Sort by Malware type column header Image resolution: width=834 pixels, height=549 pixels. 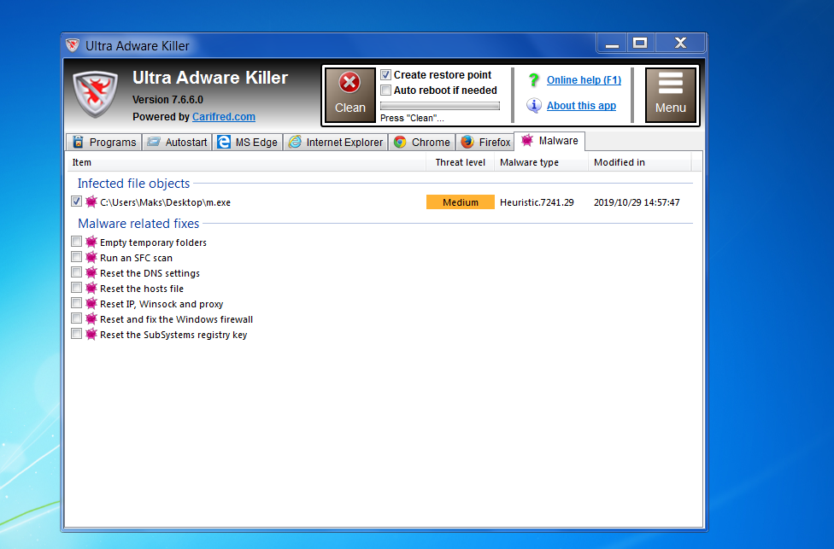pyautogui.click(x=541, y=162)
